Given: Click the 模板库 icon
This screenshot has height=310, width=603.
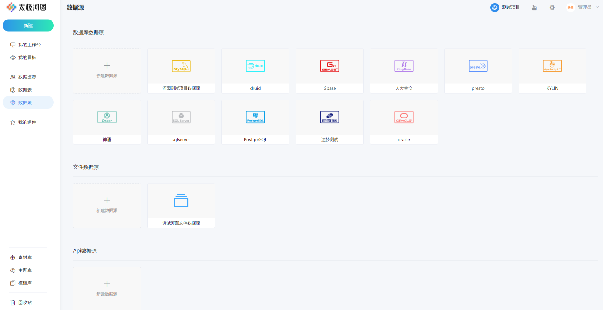Looking at the screenshot, I should click(x=13, y=283).
